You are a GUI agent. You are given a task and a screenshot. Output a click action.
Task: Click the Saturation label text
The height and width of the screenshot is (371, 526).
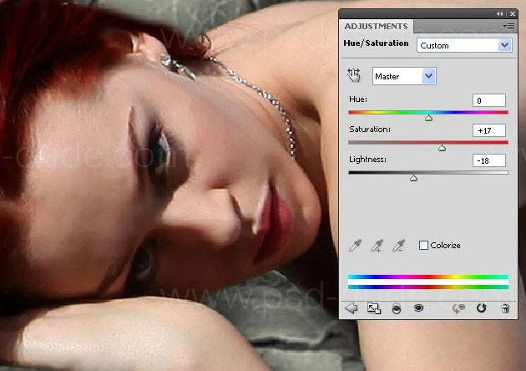click(370, 130)
